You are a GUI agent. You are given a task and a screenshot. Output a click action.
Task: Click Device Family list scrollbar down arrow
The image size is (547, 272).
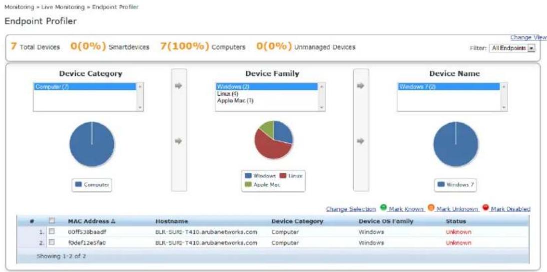(322, 108)
